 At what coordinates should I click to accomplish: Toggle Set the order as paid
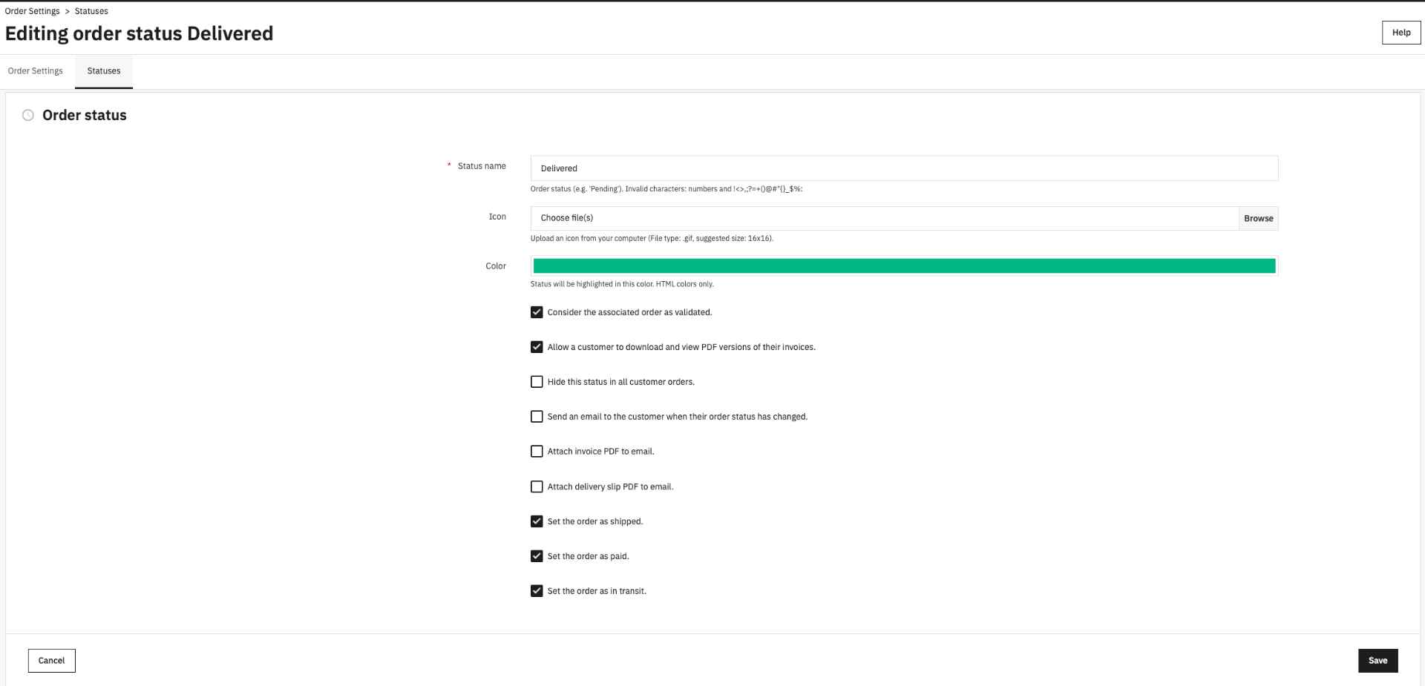click(x=537, y=556)
